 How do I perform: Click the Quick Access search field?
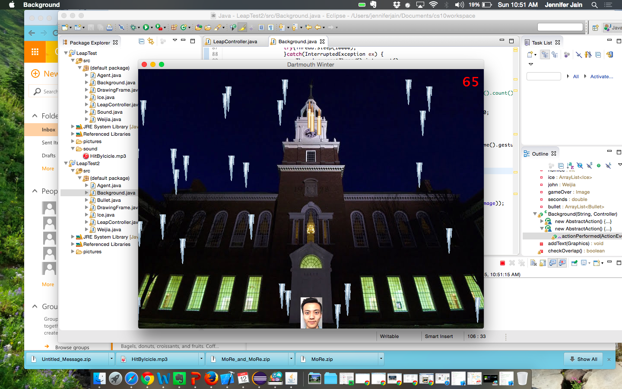(560, 27)
